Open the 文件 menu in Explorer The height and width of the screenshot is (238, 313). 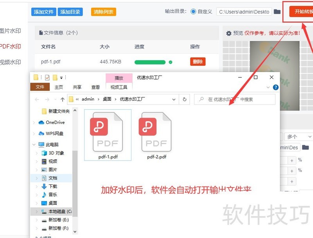pos(40,87)
